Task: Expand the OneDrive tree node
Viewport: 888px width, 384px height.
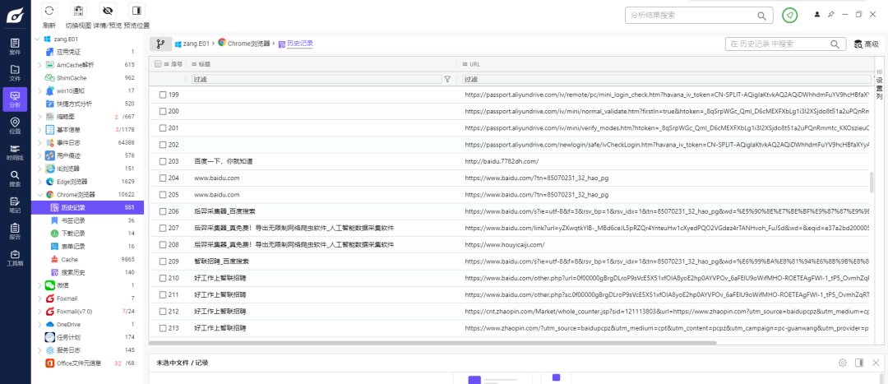Action: [x=39, y=325]
